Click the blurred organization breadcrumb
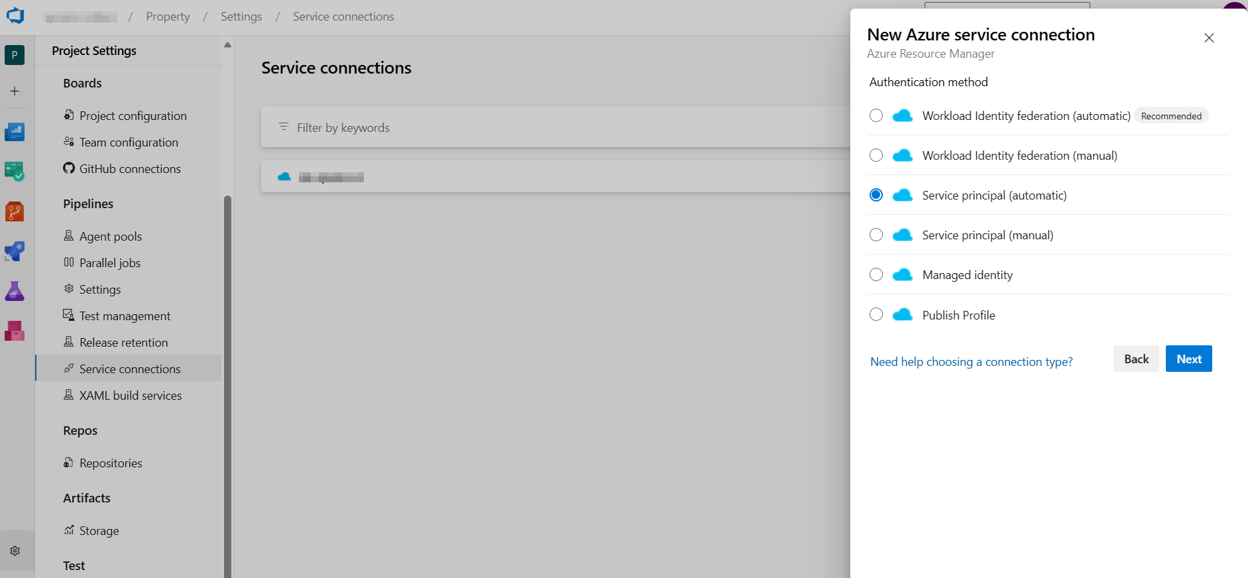Image resolution: width=1248 pixels, height=578 pixels. tap(81, 17)
